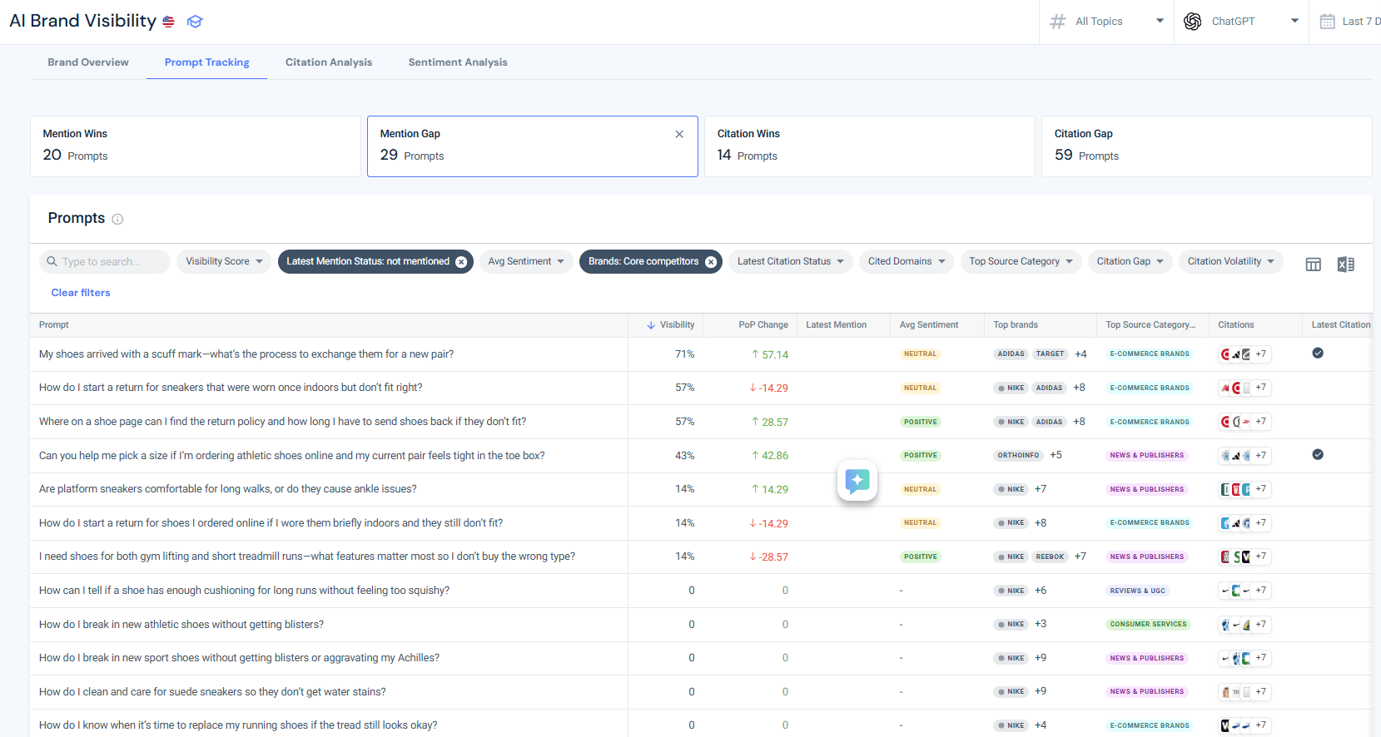Close the Mention Gap card
The image size is (1381, 737).
tap(679, 134)
